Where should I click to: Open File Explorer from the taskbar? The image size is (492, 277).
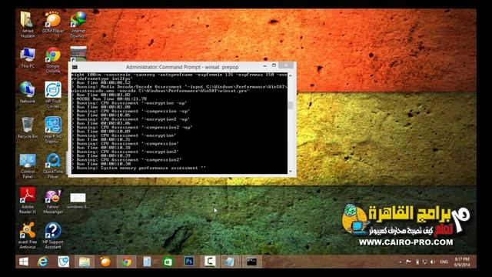pyautogui.click(x=85, y=262)
